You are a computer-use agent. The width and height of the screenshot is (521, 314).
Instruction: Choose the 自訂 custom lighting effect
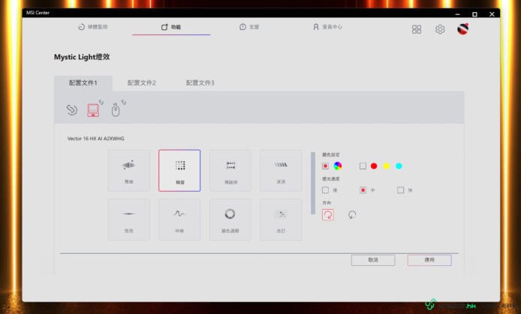(281, 219)
